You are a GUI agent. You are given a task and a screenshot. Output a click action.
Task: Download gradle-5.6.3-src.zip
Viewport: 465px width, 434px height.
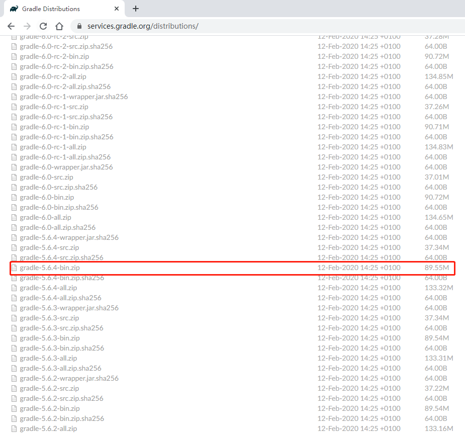click(49, 318)
